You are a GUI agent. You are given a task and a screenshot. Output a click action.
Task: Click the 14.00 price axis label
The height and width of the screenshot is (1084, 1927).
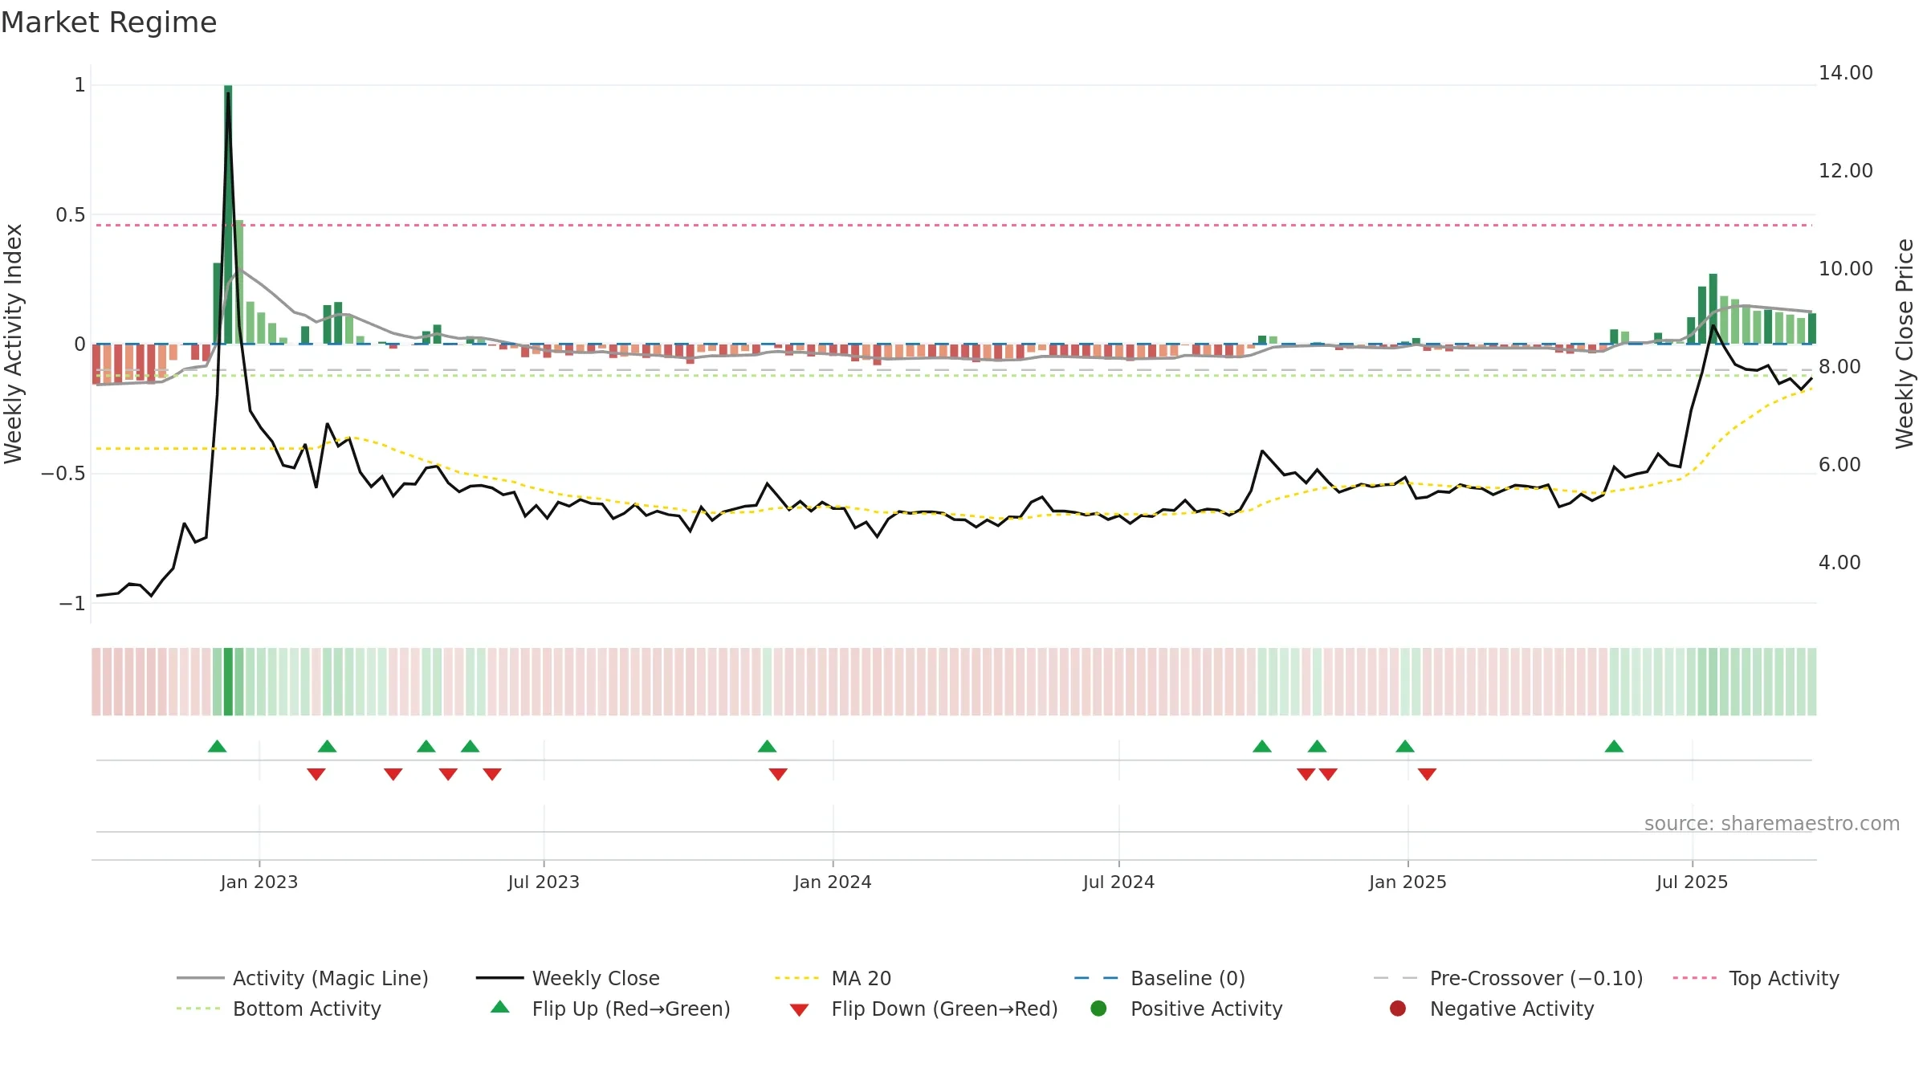tap(1846, 73)
